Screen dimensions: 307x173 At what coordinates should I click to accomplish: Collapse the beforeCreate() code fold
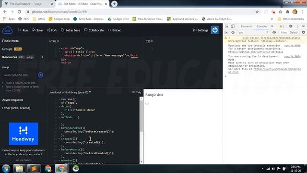click(59, 128)
